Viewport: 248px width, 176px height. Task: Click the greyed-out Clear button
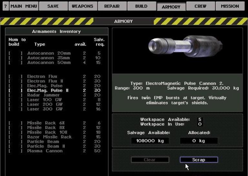pyautogui.click(x=150, y=160)
